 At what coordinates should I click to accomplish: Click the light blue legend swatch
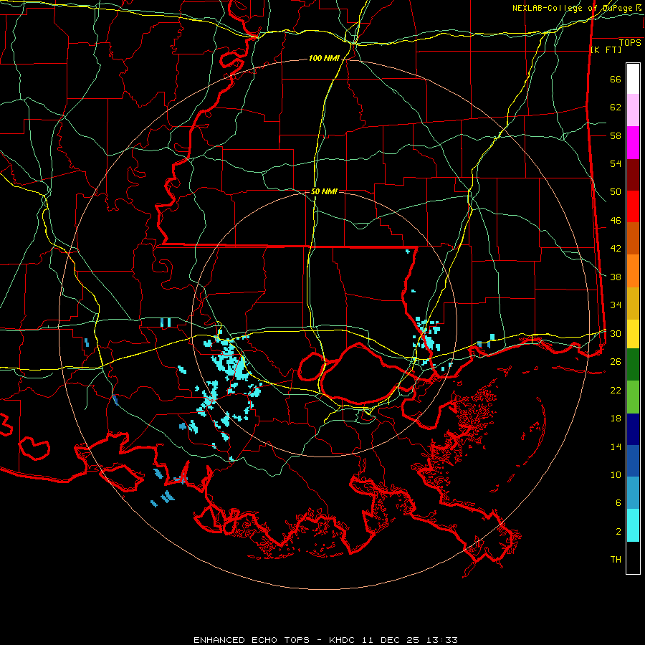633,493
